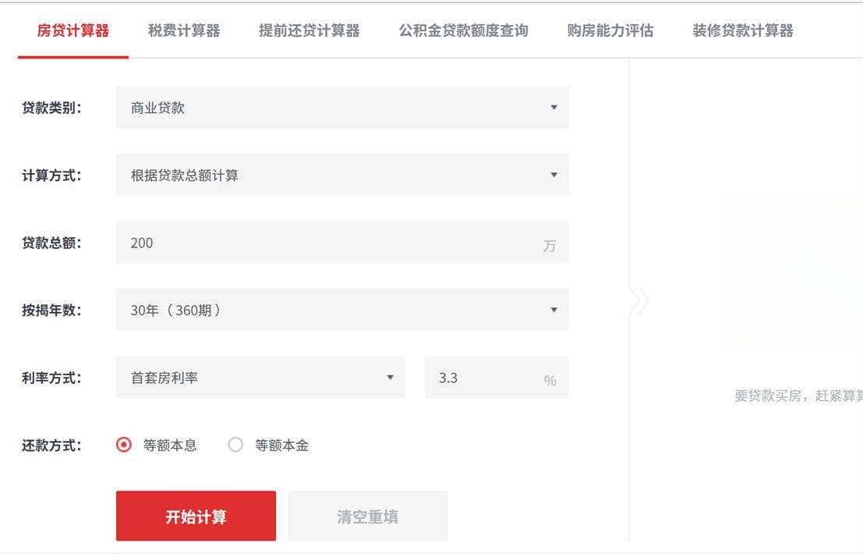Click the 要贷款买房，赶紧算算 hint text
Viewport: 863px width, 554px height.
798,396
